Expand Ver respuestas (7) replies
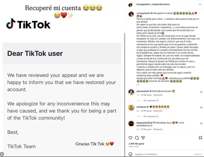Image resolution: width=204 pixels, height=157 pixels. click(151, 100)
